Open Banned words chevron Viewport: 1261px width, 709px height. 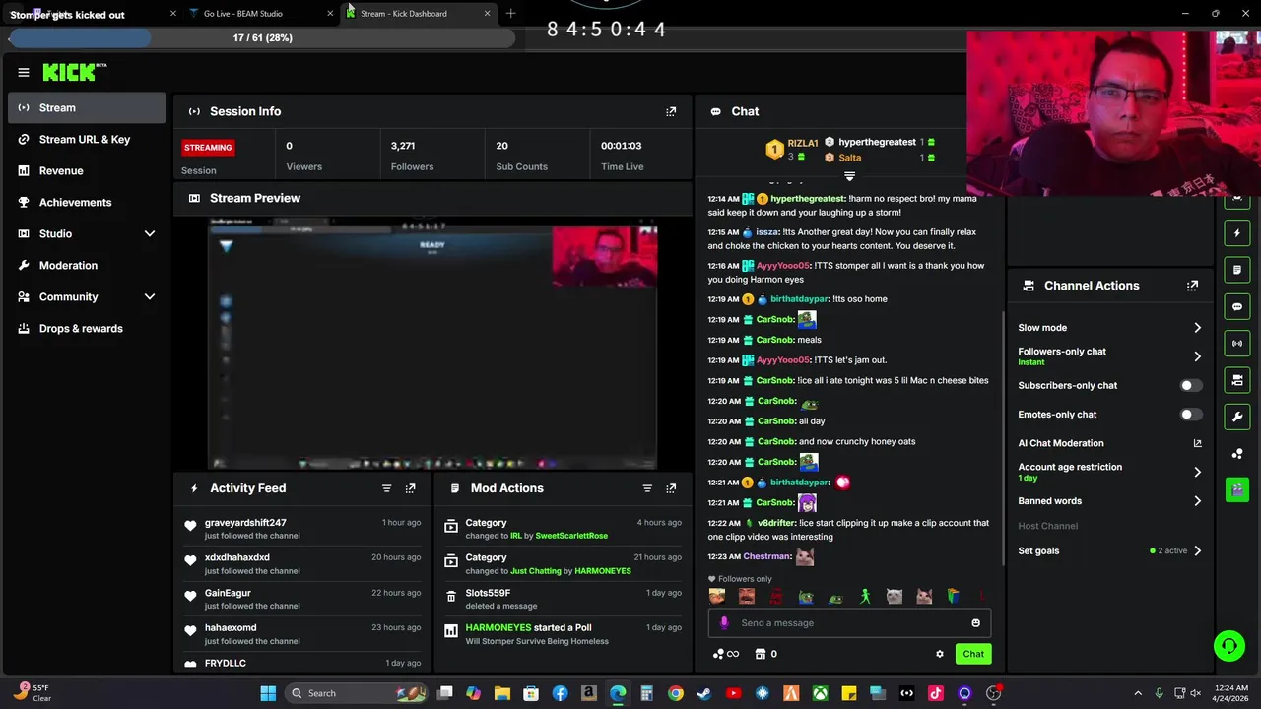pyautogui.click(x=1197, y=501)
